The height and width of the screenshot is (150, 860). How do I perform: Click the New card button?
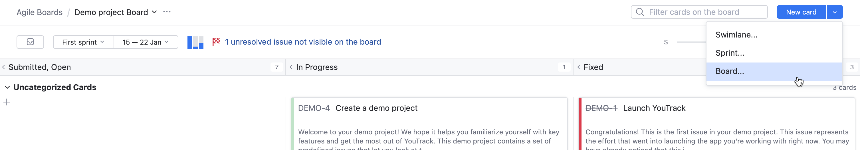[801, 12]
